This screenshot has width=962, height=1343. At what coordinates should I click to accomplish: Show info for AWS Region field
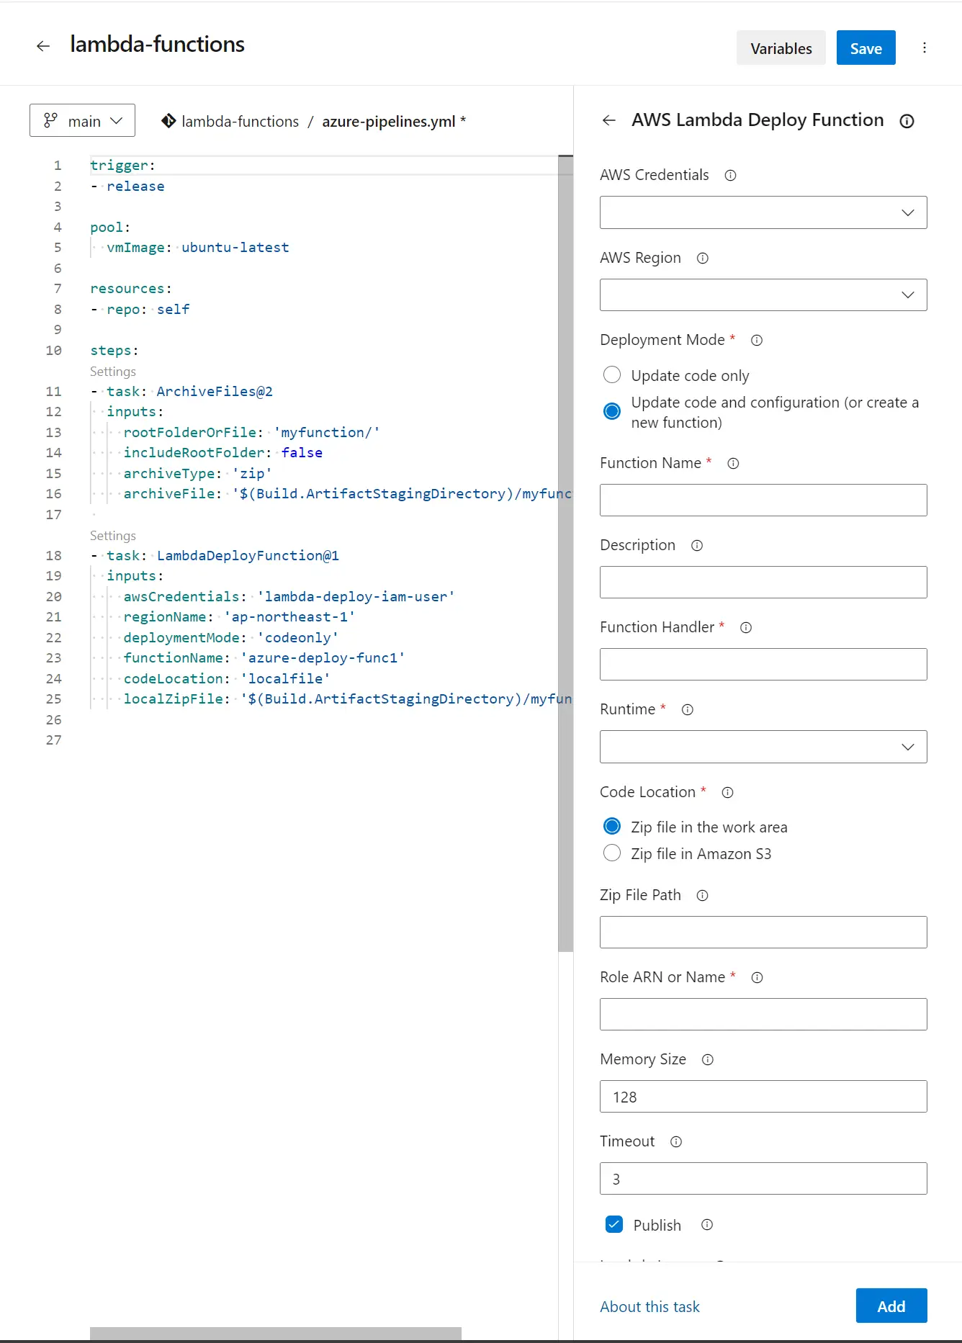click(x=703, y=258)
